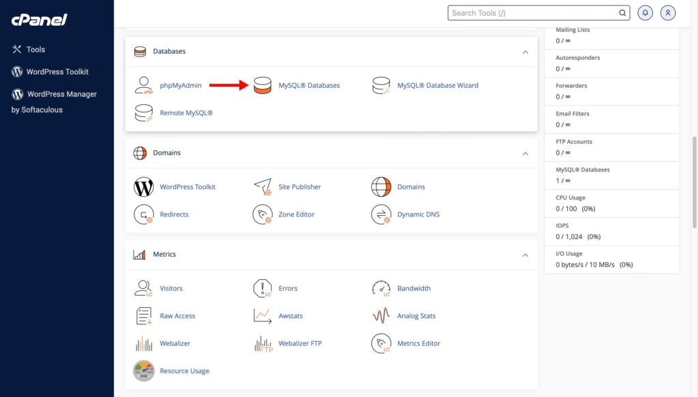
Task: Click the Domains section header title
Action: [x=167, y=153]
